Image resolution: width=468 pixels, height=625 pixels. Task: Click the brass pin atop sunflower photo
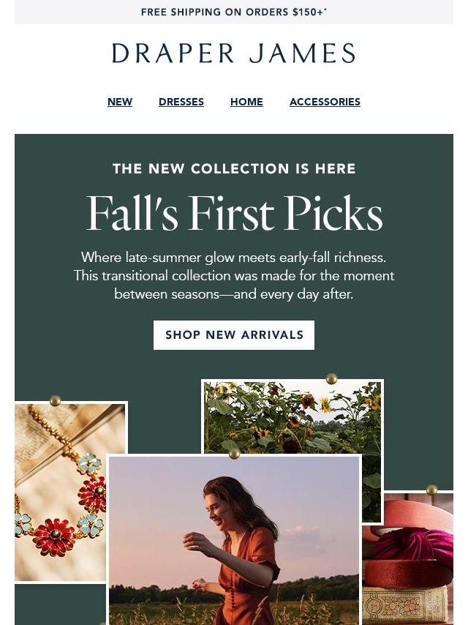coord(331,378)
